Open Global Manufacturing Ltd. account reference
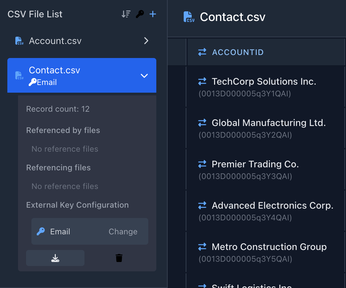This screenshot has width=346, height=288. point(269,123)
